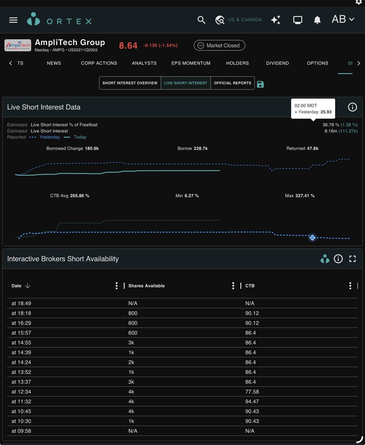Screen dimensions: 365x445
Task: Switch to the Options tab
Action: coord(318,63)
